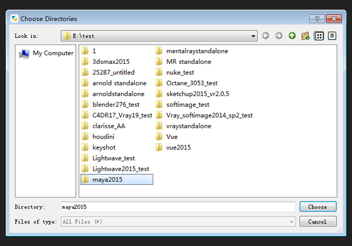This screenshot has height=246, width=352.
Task: Switch to detail view mode icon
Action: coord(332,36)
